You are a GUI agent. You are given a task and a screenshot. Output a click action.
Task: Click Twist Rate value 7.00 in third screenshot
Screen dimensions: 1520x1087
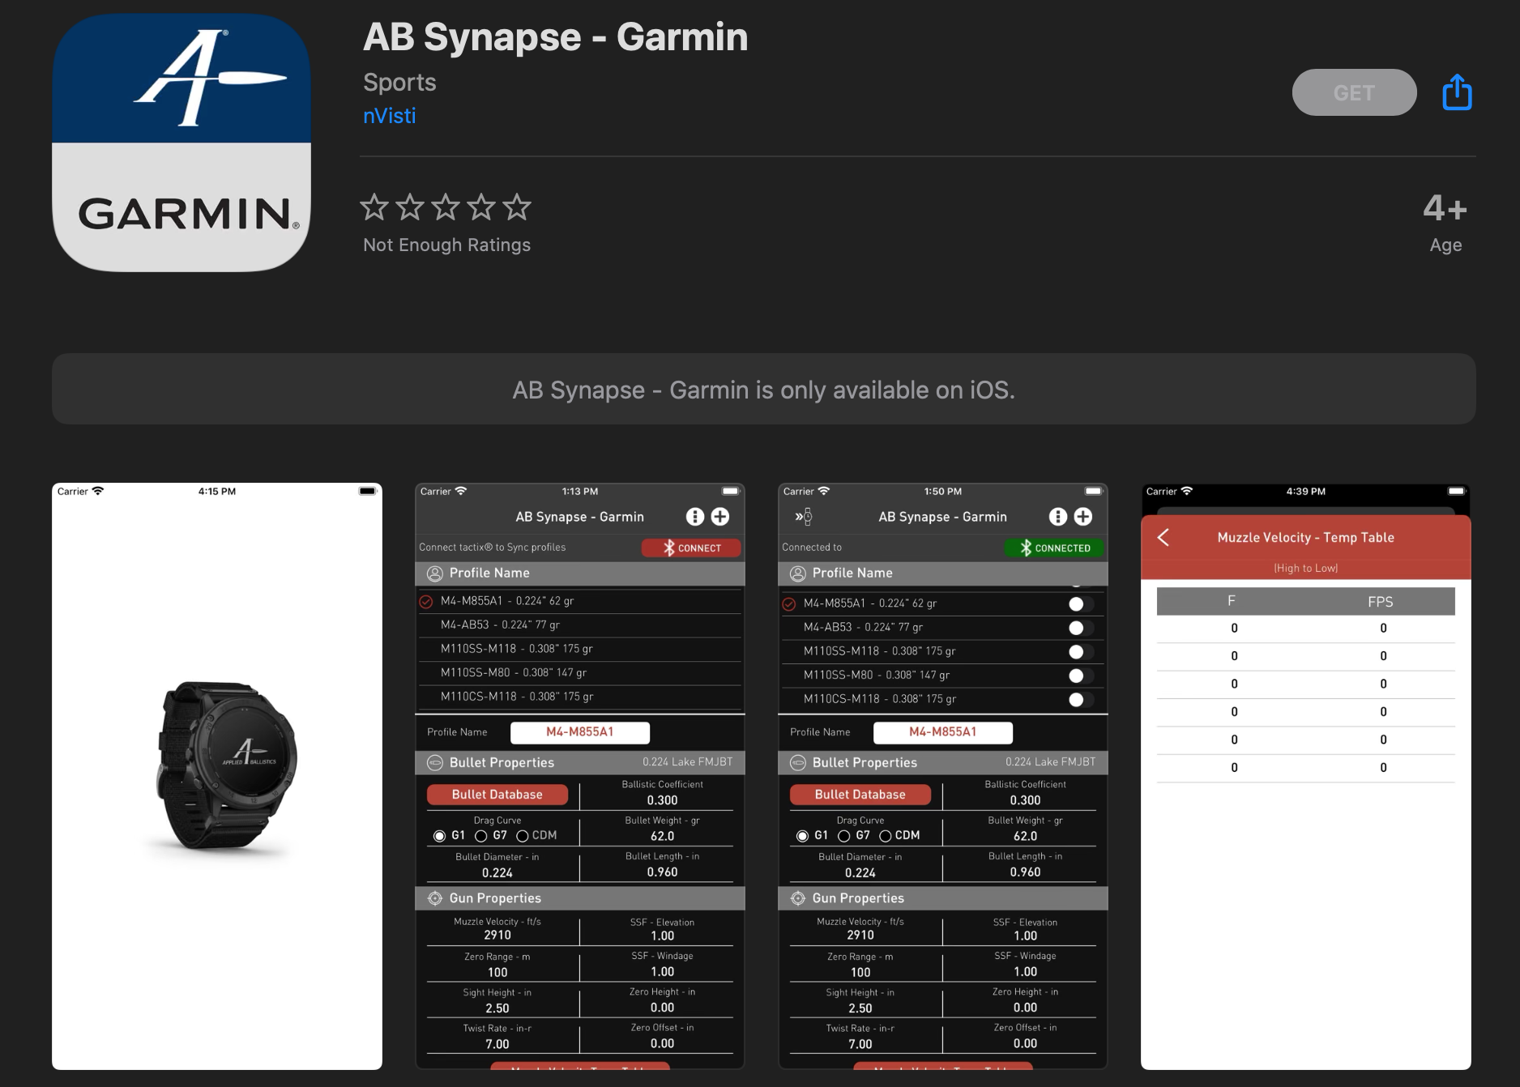click(x=860, y=1044)
